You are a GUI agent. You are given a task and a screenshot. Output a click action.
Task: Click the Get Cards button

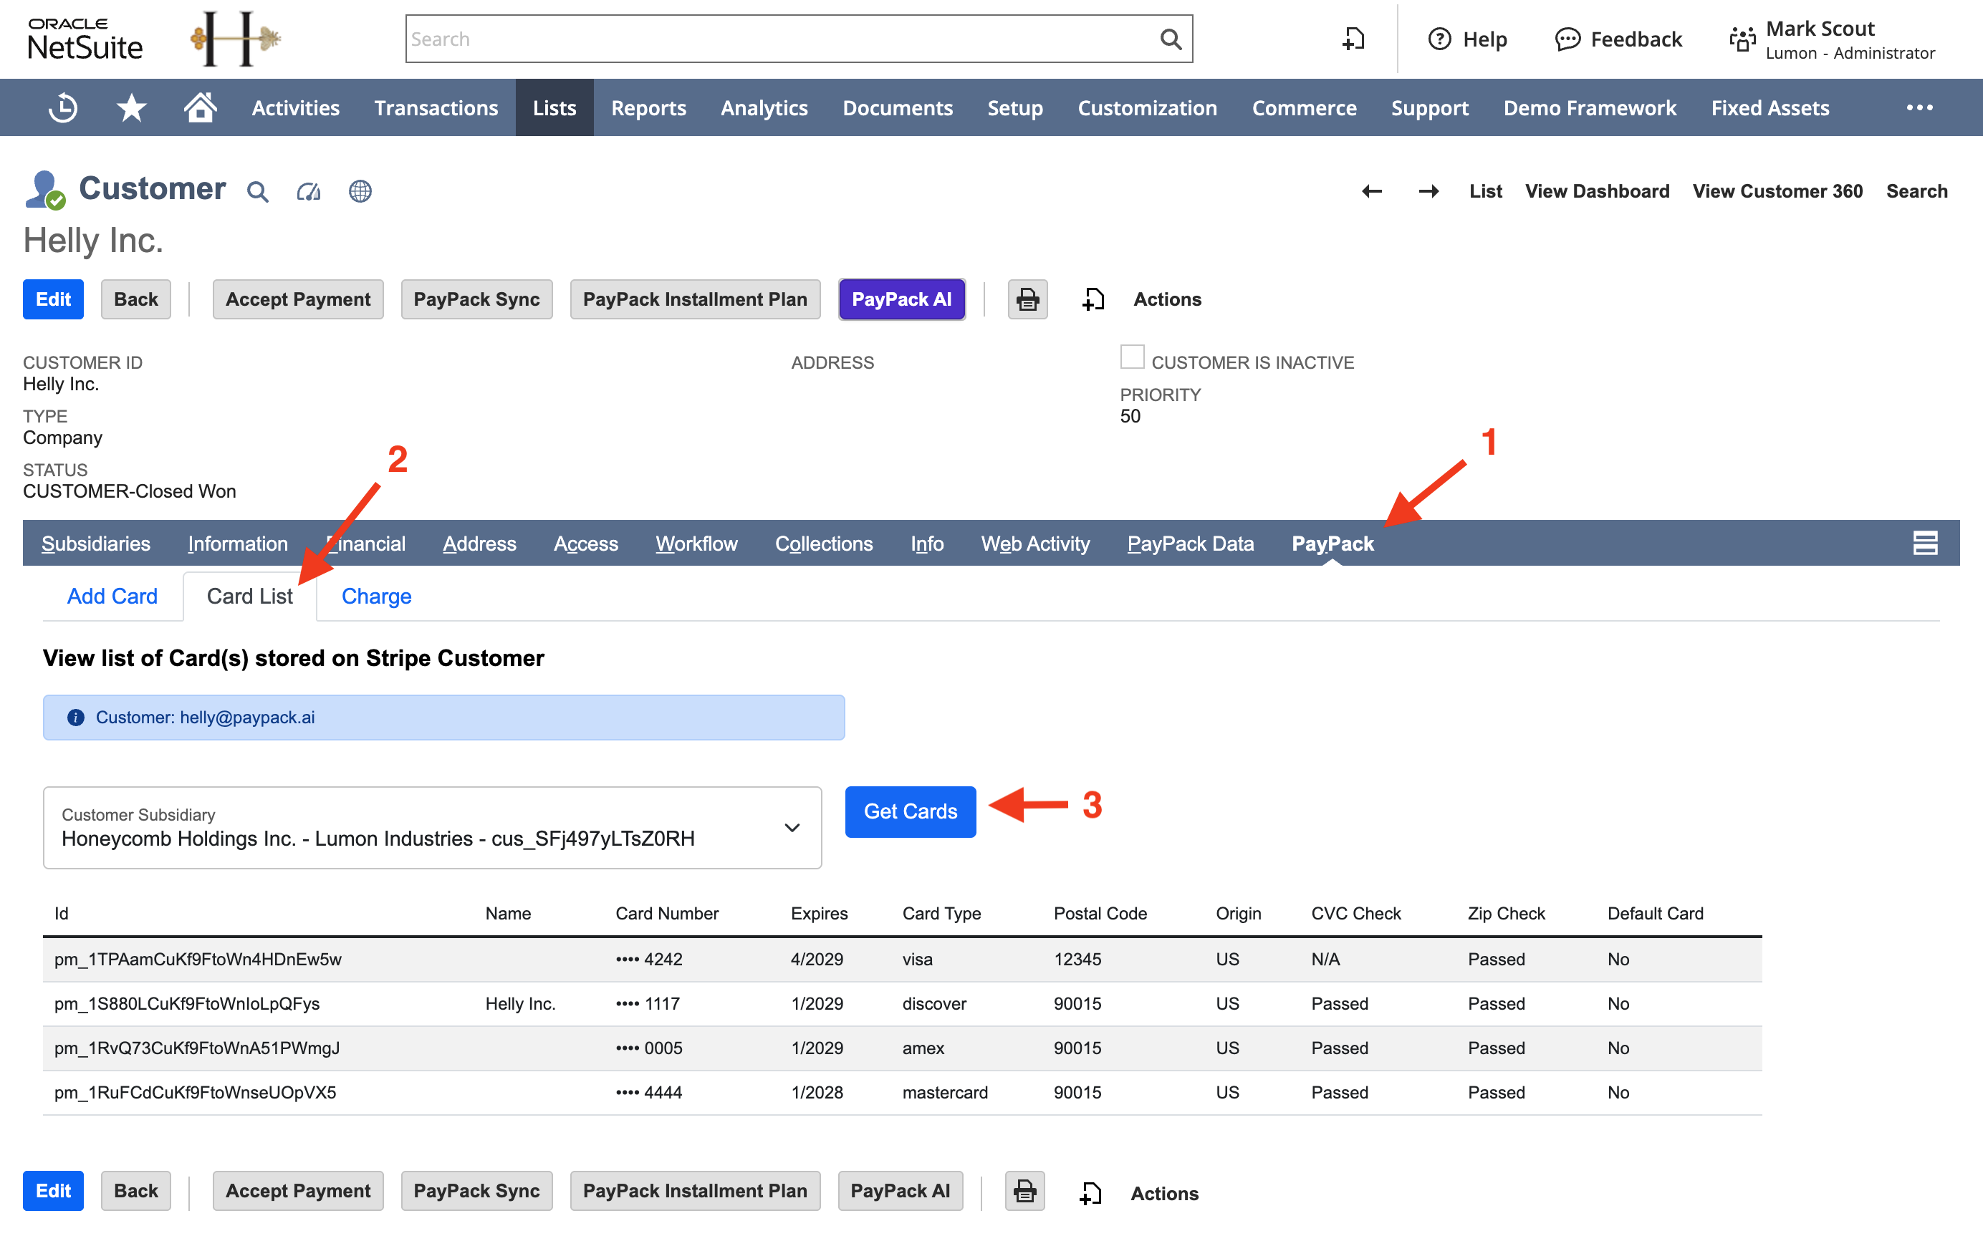click(x=910, y=811)
